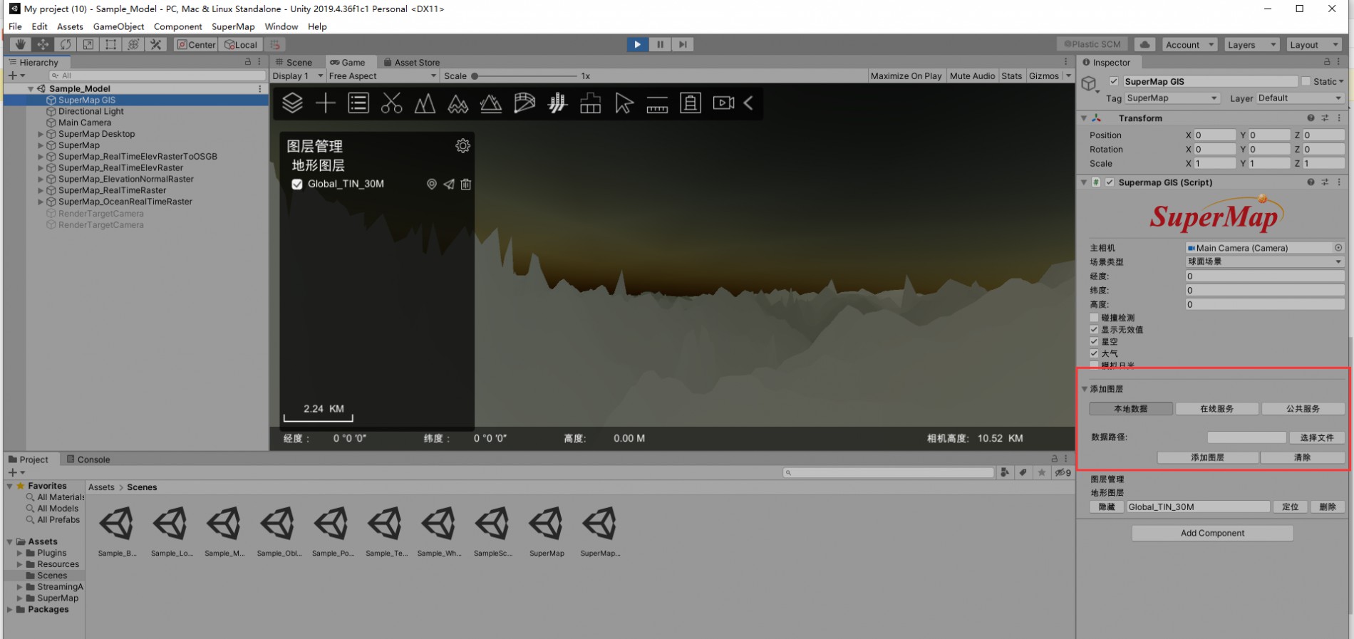
Task: Click the building blocks icon in Game toolbar
Action: 590,103
